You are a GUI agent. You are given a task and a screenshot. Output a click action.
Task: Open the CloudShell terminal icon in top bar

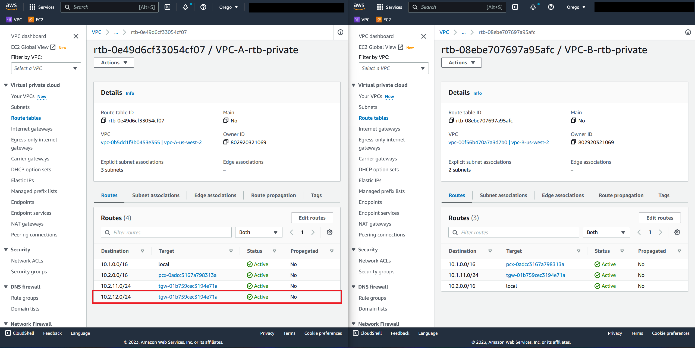click(168, 7)
